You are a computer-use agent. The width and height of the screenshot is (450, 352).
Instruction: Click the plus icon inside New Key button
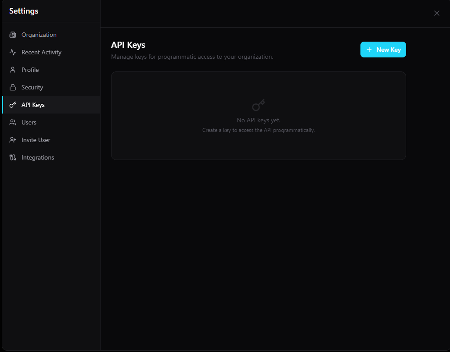(x=369, y=50)
